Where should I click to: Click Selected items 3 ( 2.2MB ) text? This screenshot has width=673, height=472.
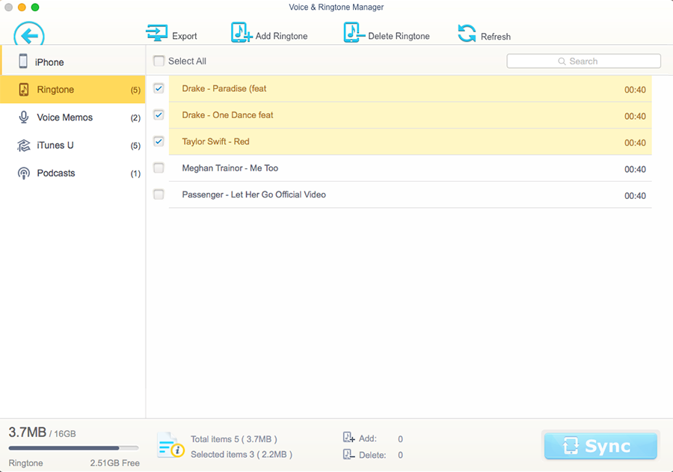242,454
